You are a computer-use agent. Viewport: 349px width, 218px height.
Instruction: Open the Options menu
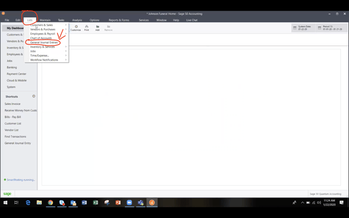[x=94, y=20]
